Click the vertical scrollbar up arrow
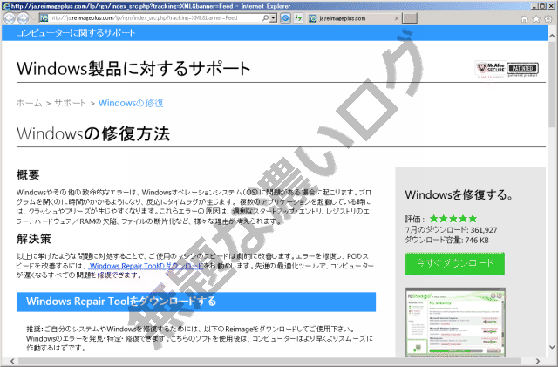Image resolution: width=558 pixels, height=367 pixels. click(552, 36)
